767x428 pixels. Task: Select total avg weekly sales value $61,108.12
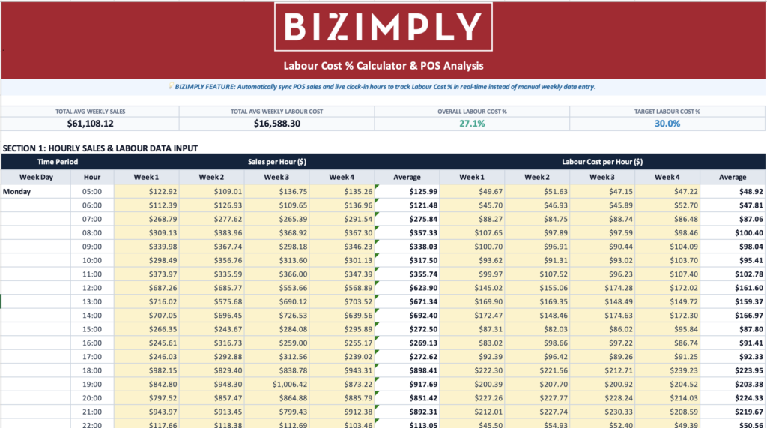90,124
